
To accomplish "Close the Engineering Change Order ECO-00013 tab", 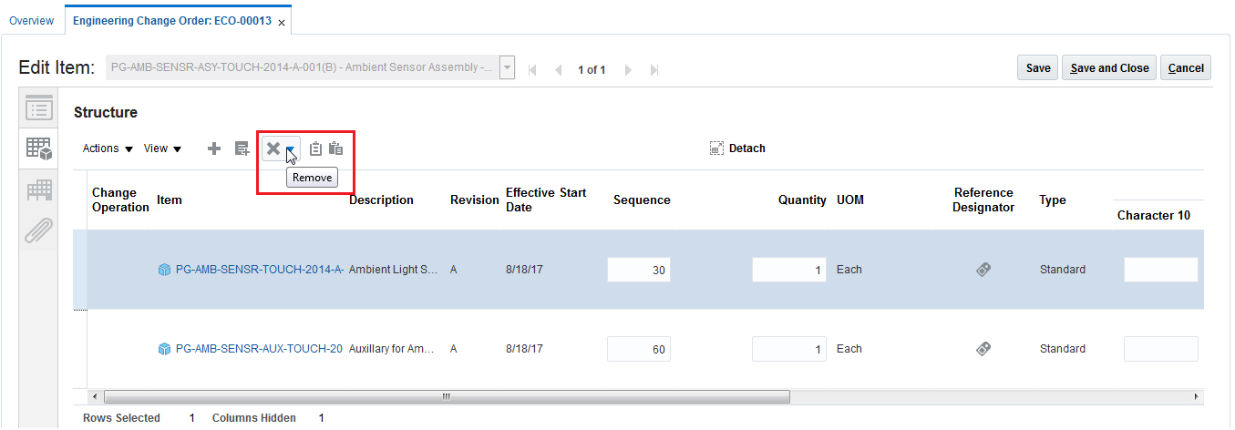I will (282, 22).
